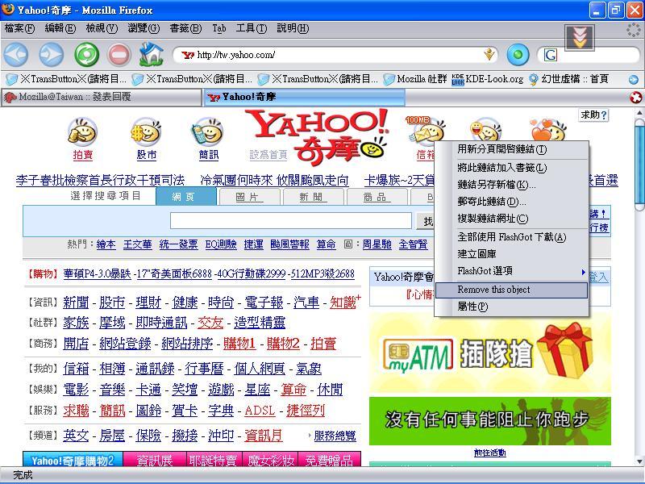Click the page's vertical scrollbar down arrow
Image resolution: width=645 pixels, height=484 pixels.
point(639,461)
